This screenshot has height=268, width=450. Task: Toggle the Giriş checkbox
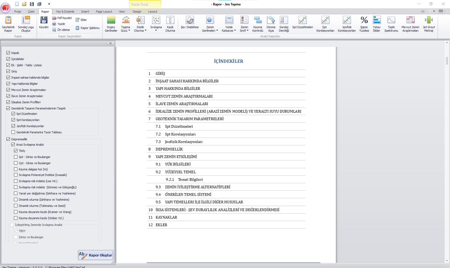coord(8,71)
